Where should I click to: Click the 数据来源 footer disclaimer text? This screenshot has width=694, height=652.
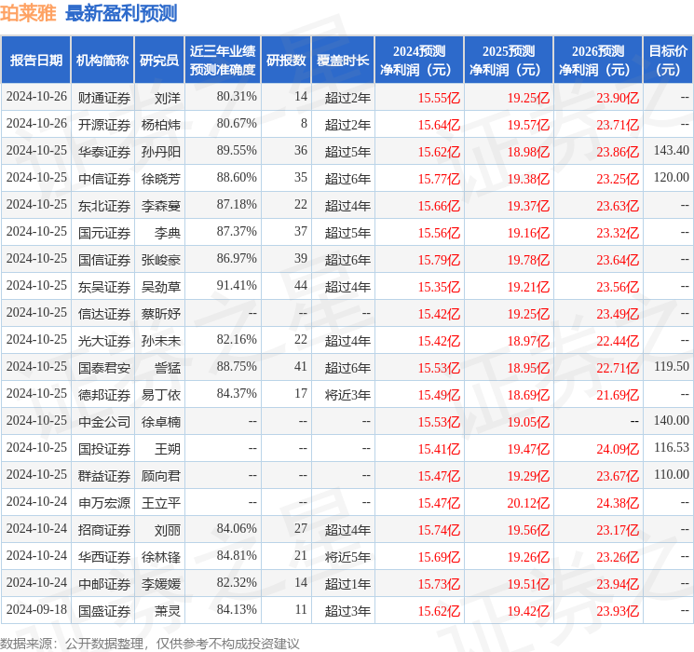click(x=150, y=643)
